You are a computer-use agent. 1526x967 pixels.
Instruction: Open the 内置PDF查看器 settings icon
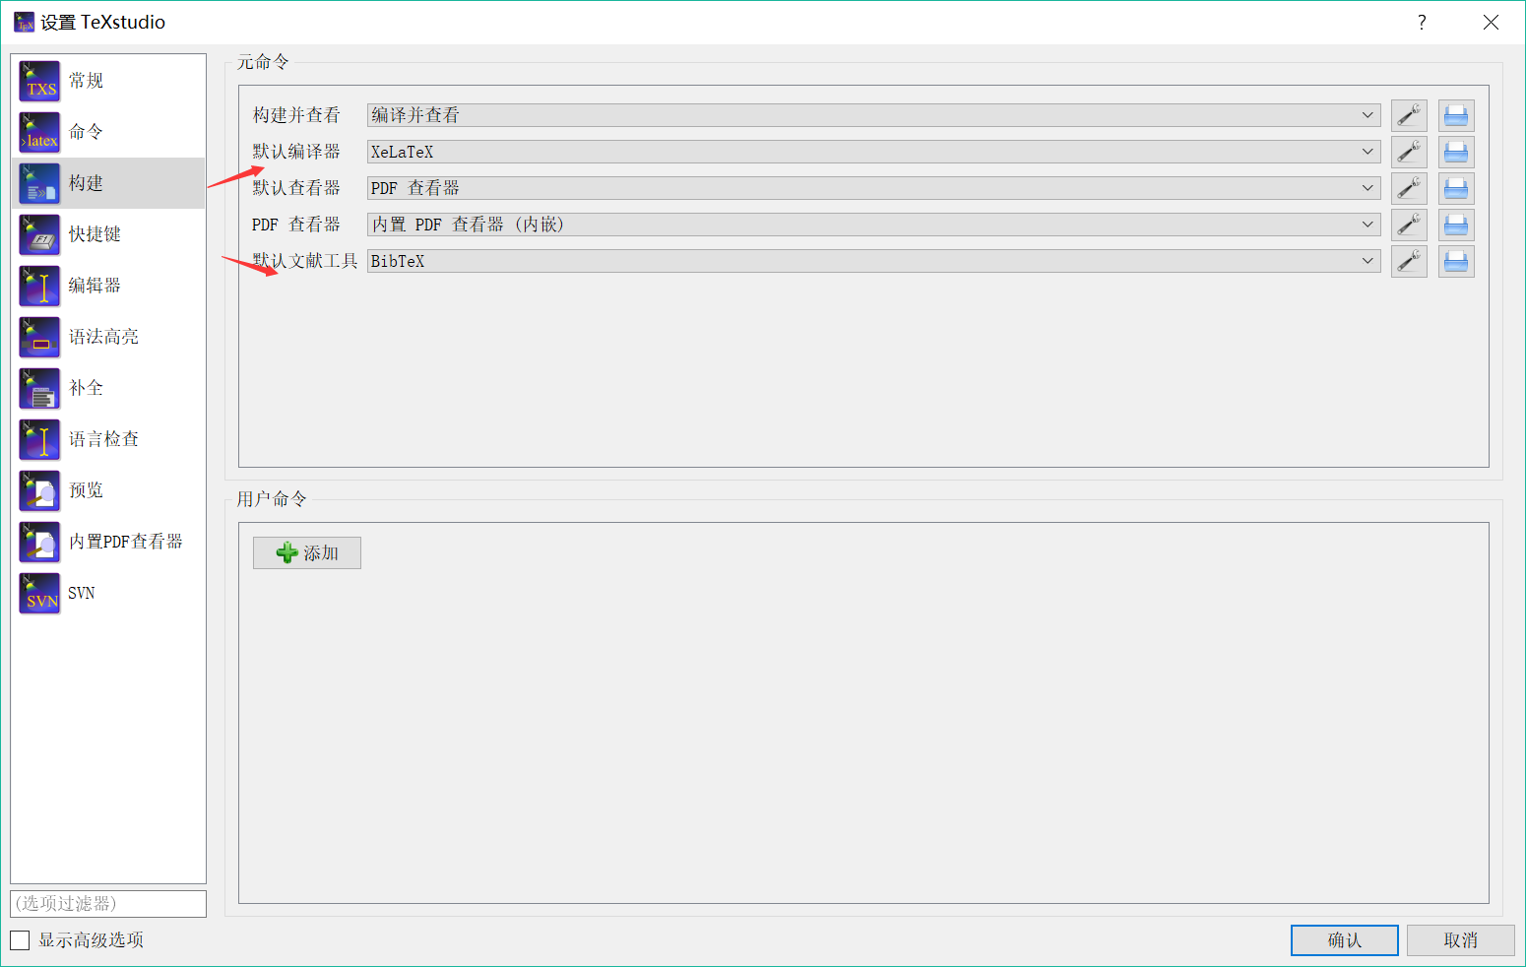coord(39,542)
